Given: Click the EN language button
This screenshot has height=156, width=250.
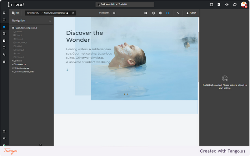Looking at the screenshot, I should (x=16, y=13).
